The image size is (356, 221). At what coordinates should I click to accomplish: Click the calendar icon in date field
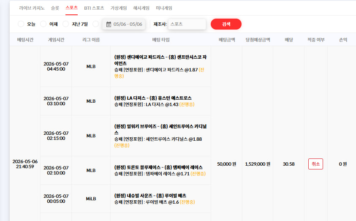tap(109, 24)
